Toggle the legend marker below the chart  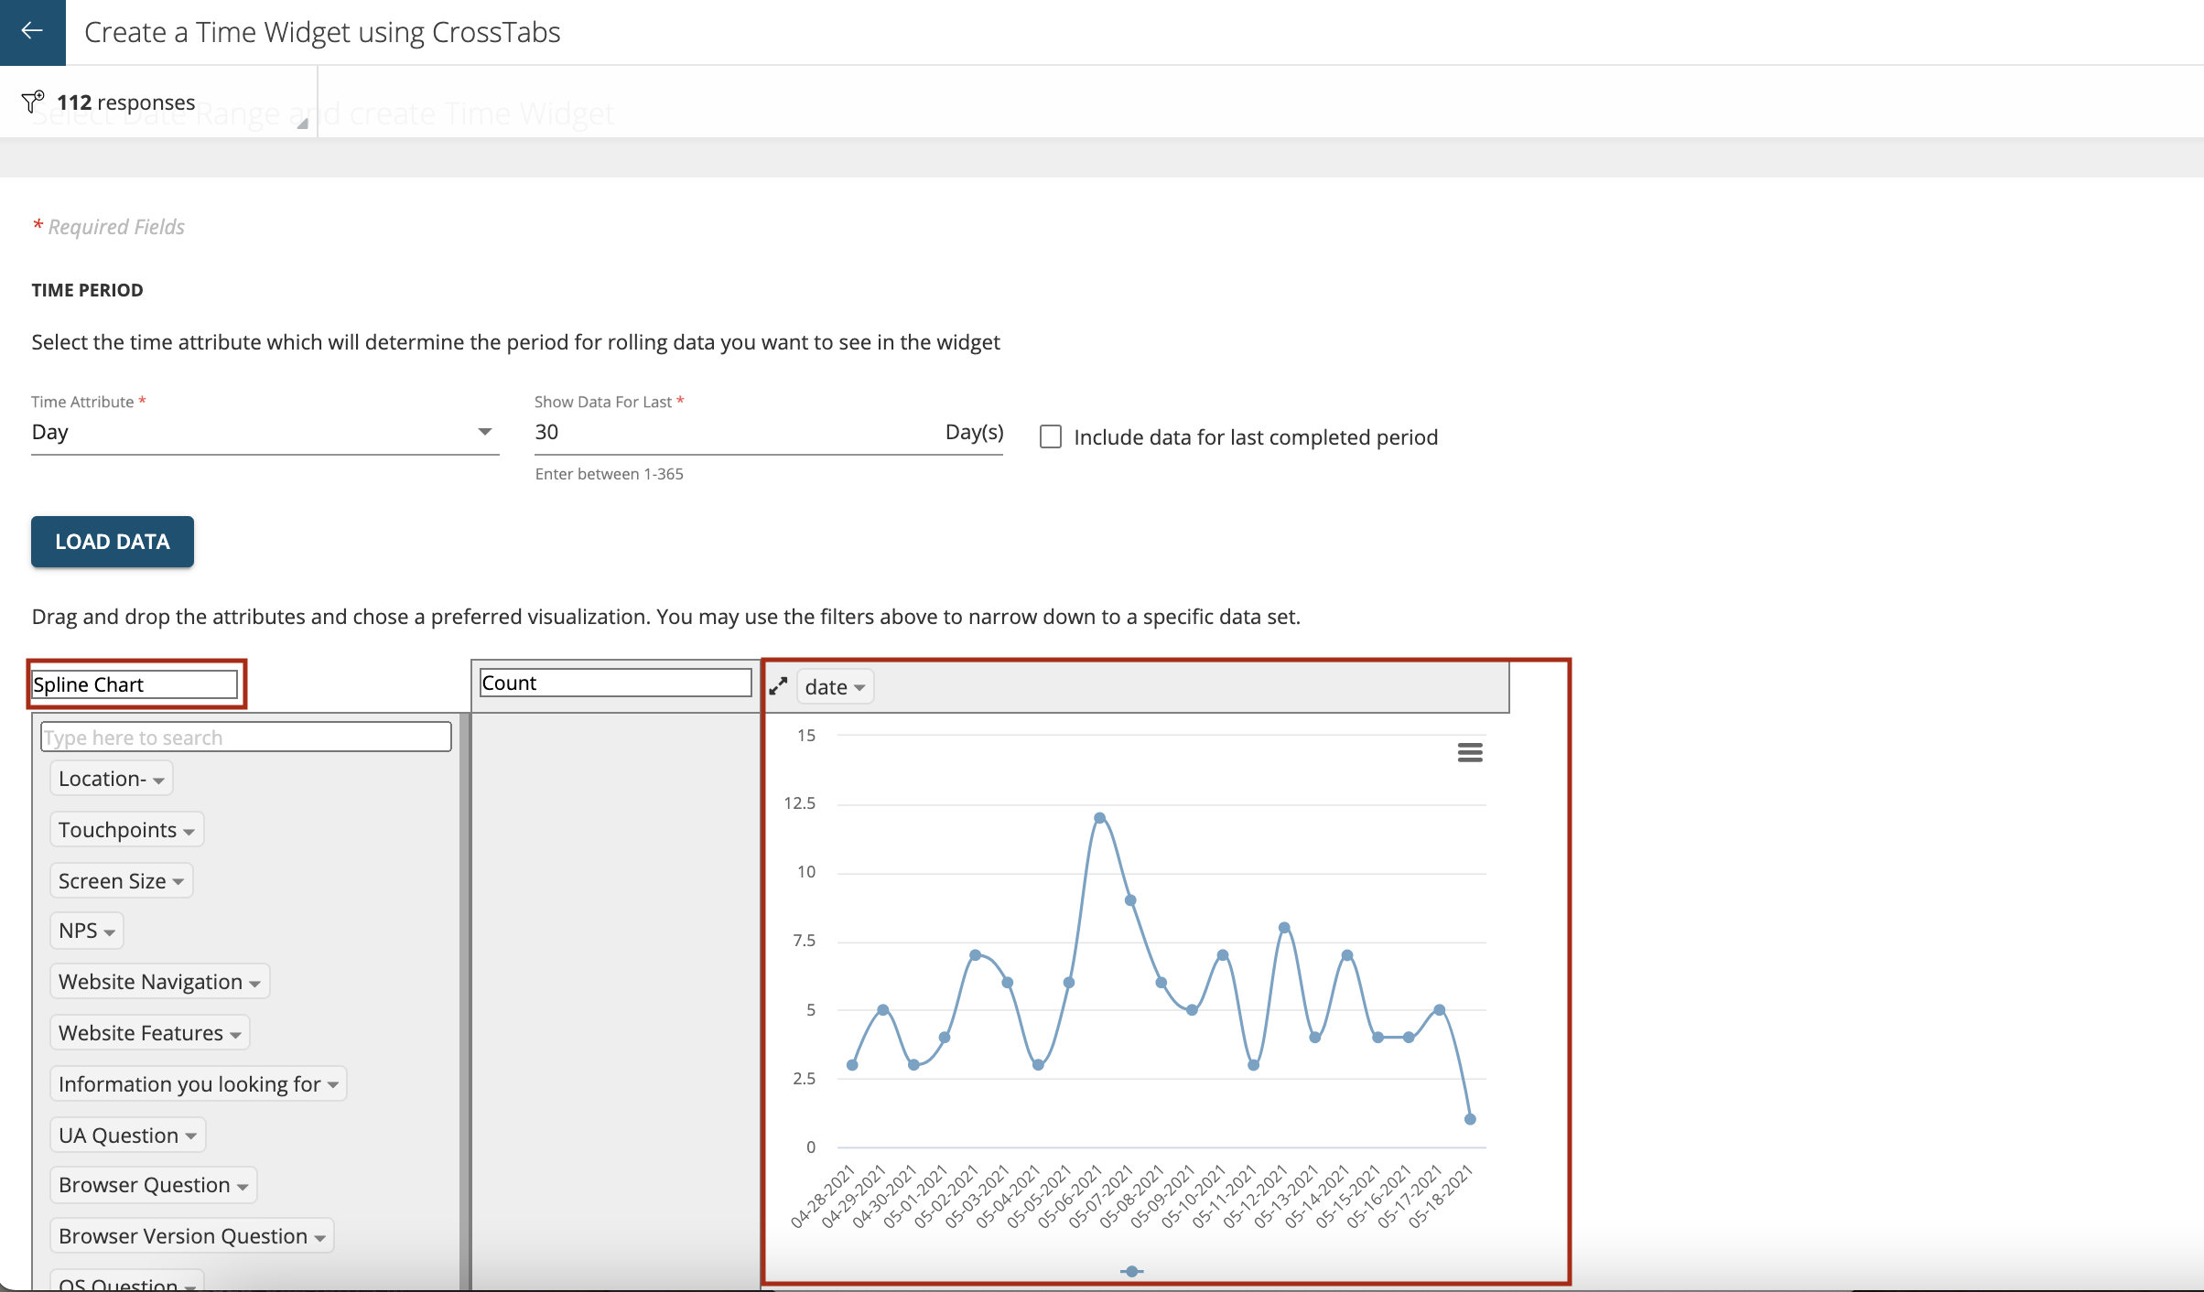coord(1132,1271)
